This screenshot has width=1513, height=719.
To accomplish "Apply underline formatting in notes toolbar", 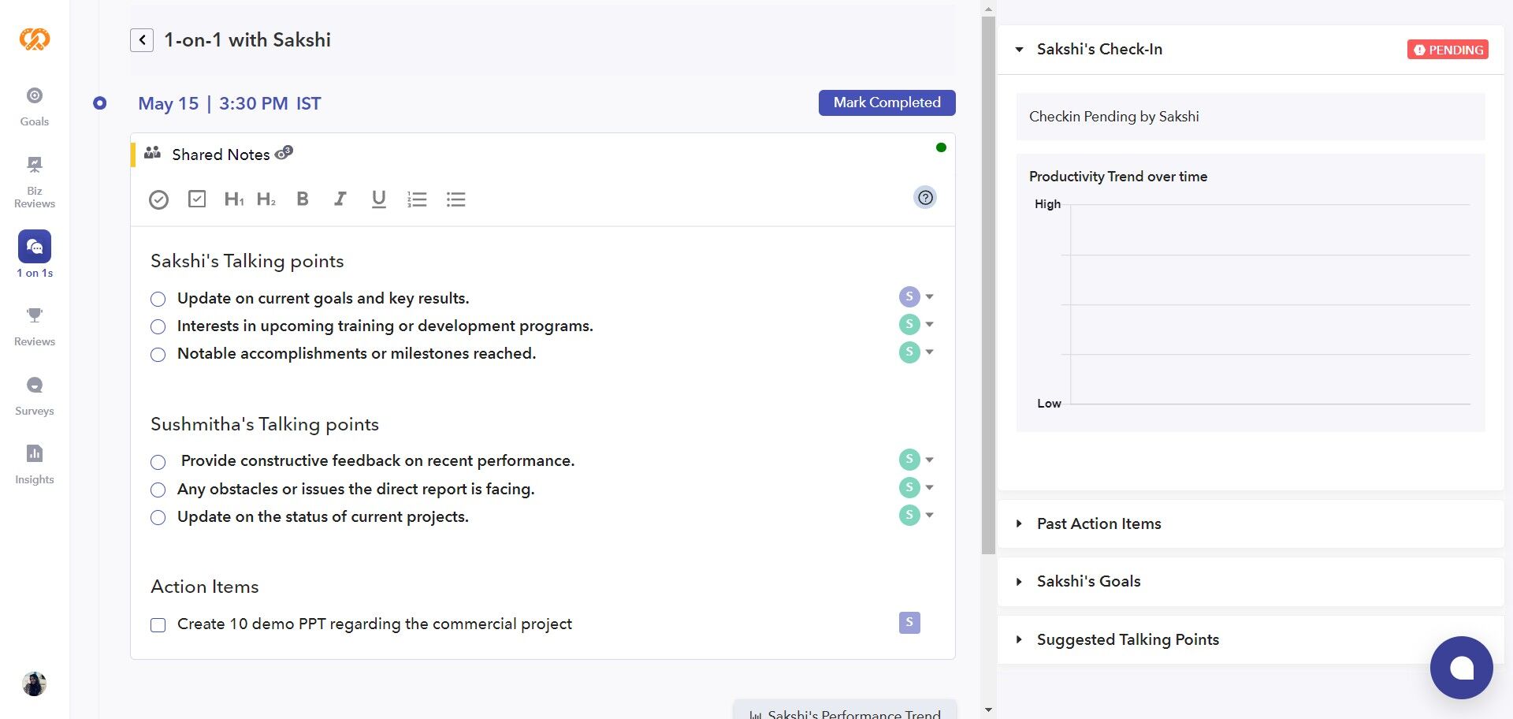I will coord(378,199).
